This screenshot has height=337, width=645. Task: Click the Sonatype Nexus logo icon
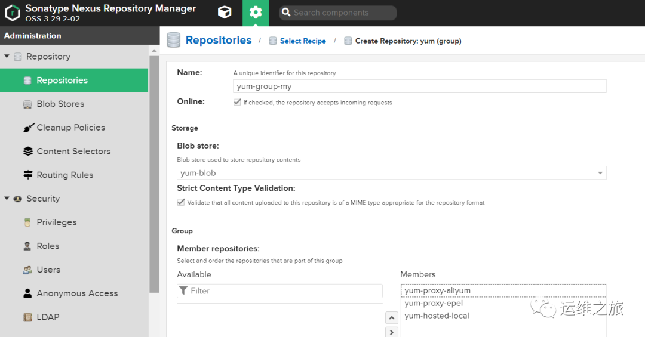(13, 13)
